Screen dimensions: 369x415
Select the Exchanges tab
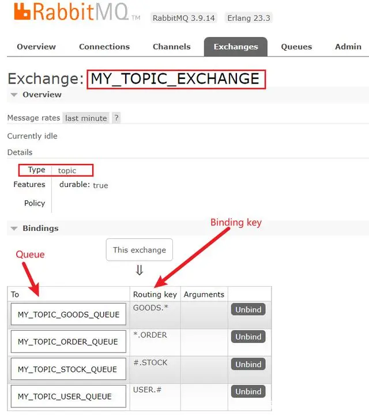(x=236, y=47)
